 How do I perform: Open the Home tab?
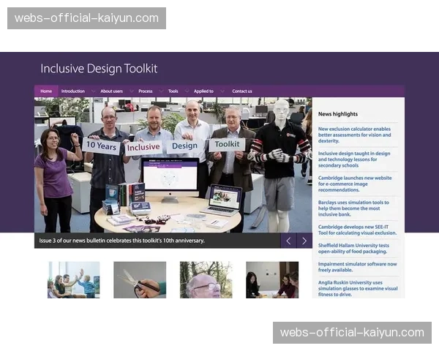[x=46, y=91]
